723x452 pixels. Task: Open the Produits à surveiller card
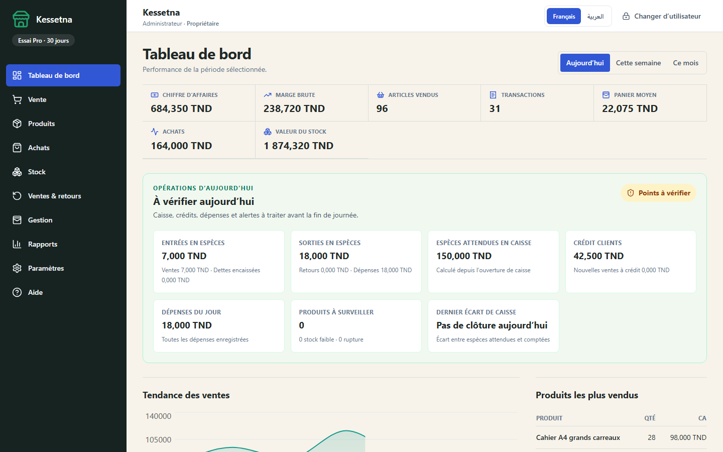(356, 326)
